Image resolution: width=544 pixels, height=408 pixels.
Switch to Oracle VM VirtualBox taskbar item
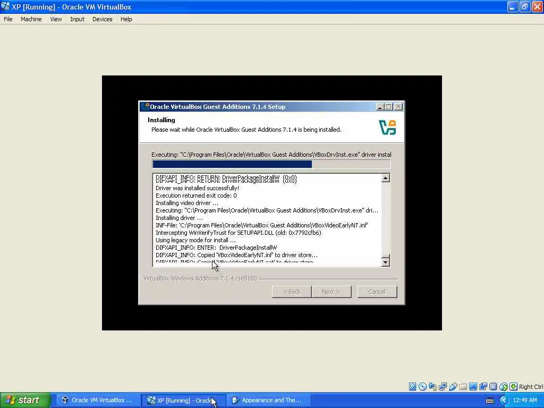pos(98,400)
